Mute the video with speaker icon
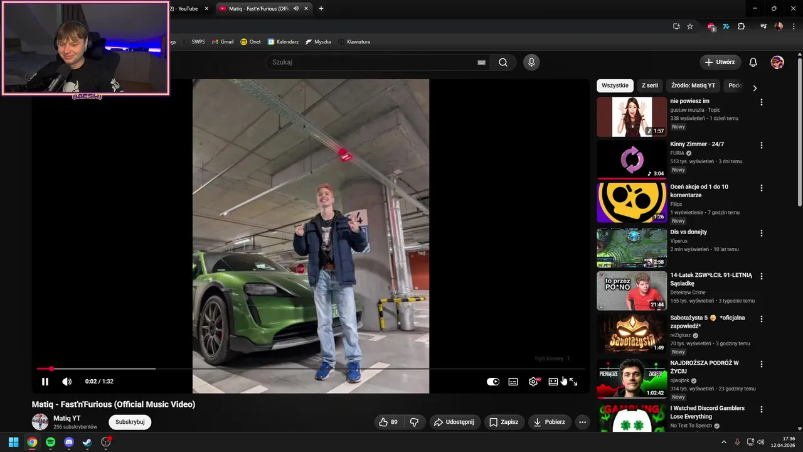The image size is (803, 452). (67, 382)
